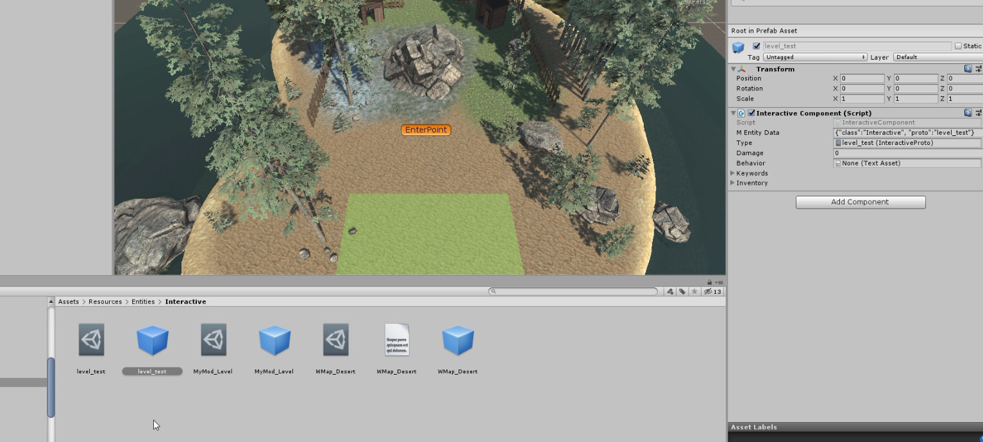
Task: Click the Position X field
Action: pos(862,78)
